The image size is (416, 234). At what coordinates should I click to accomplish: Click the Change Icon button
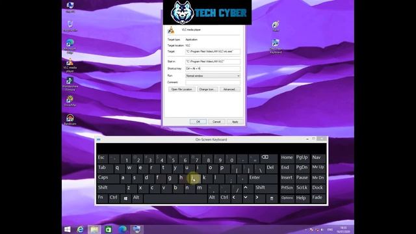tap(207, 90)
